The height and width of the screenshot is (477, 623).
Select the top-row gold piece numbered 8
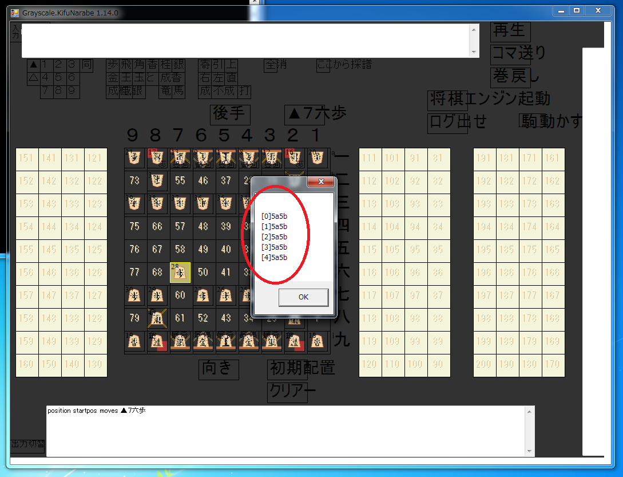pos(249,158)
